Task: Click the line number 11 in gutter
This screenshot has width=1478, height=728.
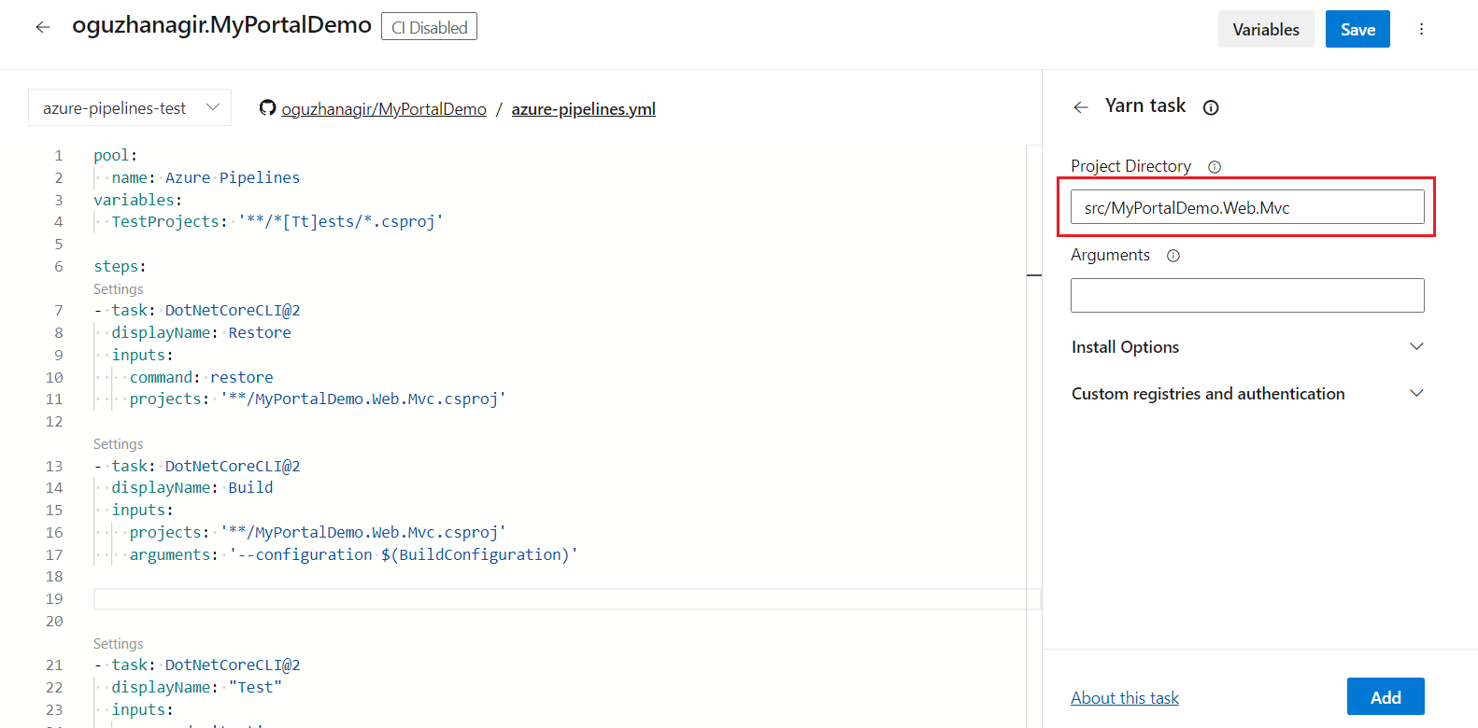Action: 54,399
